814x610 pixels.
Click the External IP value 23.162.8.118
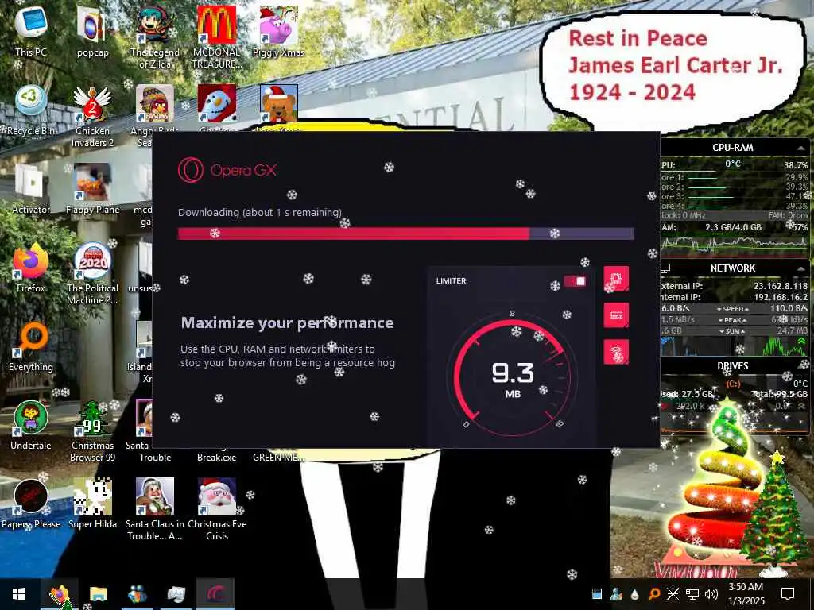[x=781, y=286]
